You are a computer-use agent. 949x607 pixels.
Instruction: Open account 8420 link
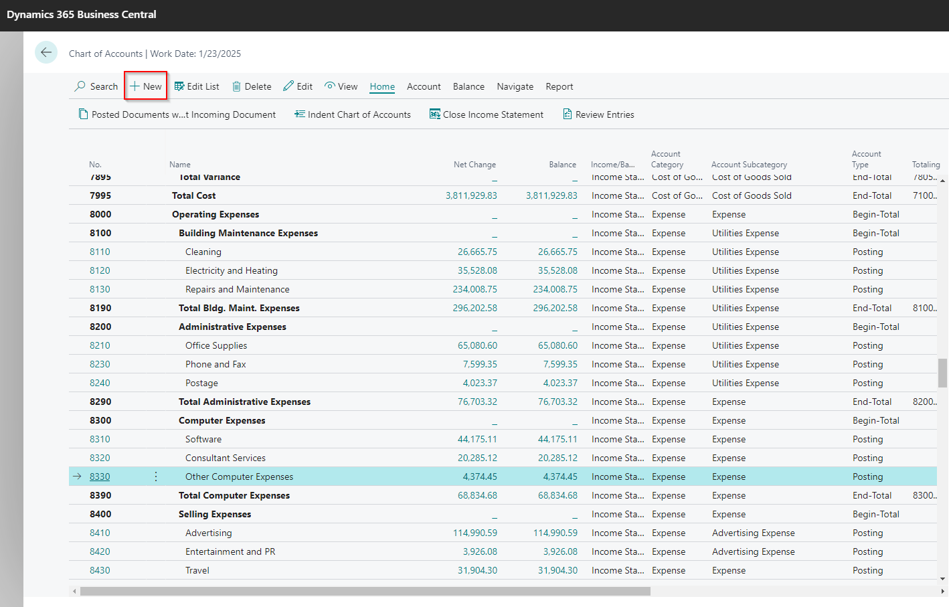pyautogui.click(x=100, y=551)
